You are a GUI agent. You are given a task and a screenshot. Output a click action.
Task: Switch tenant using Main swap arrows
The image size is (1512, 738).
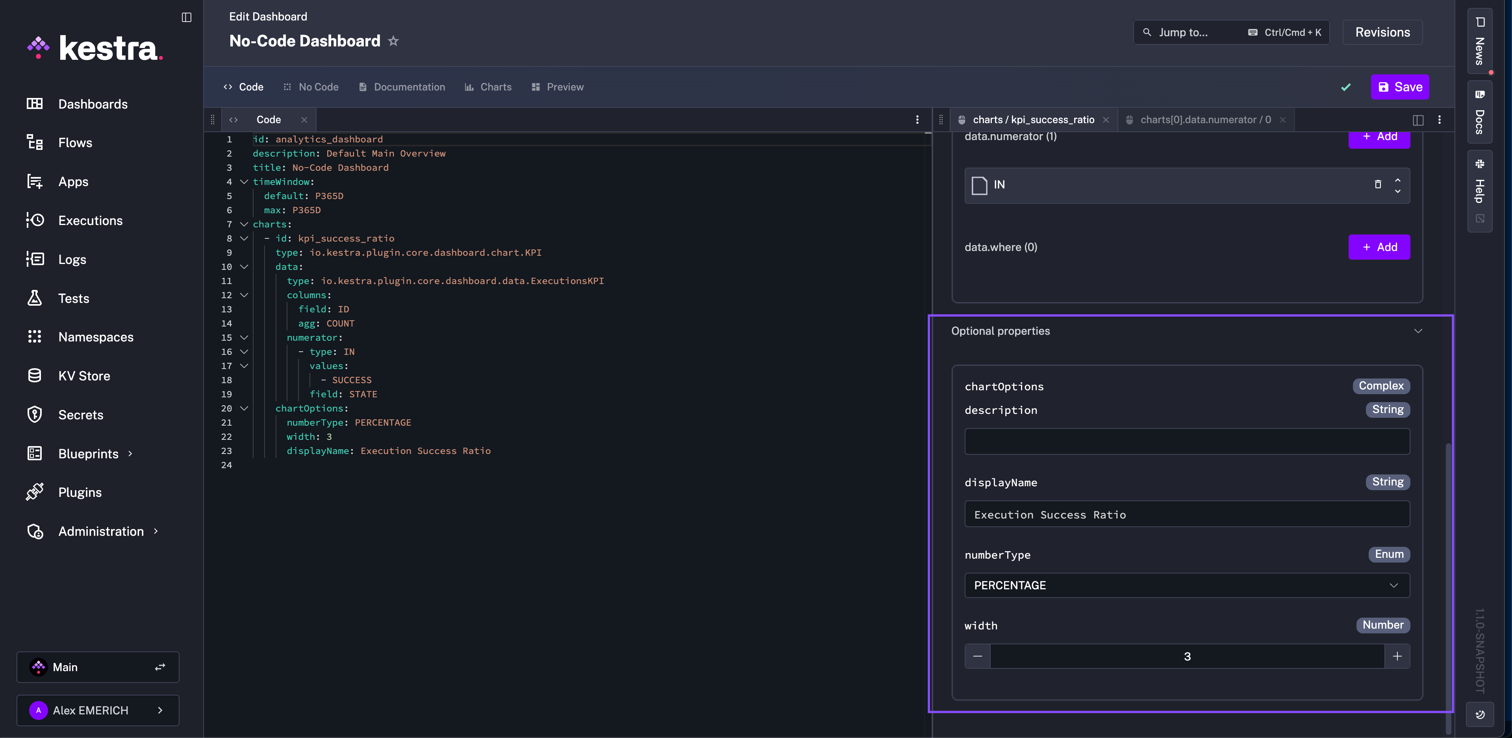pyautogui.click(x=159, y=667)
